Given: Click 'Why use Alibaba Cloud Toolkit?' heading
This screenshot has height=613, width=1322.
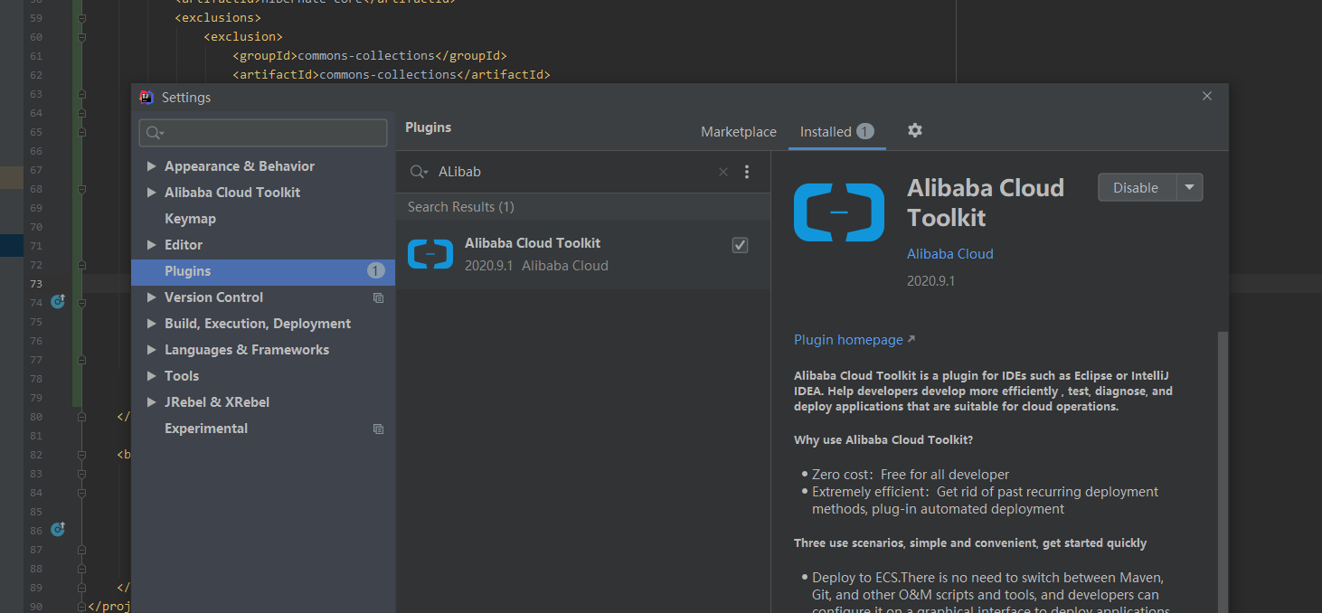Looking at the screenshot, I should (883, 440).
